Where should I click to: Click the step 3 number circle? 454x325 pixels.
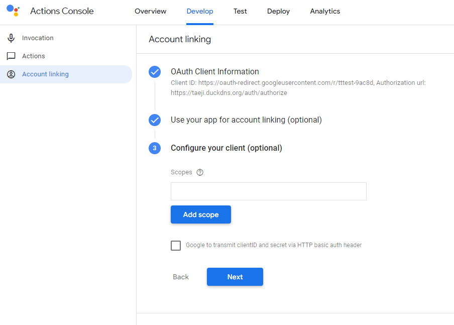155,148
